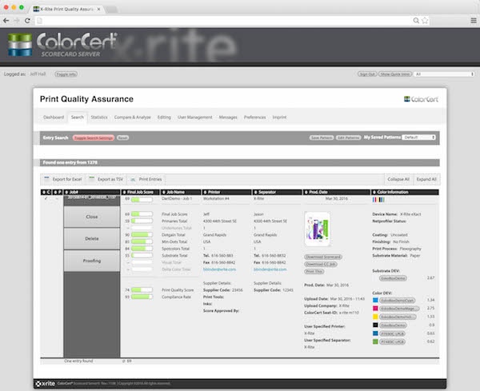This screenshot has height=391, width=480.
Task: Open the My Saved Patterns dropdown
Action: click(x=418, y=138)
